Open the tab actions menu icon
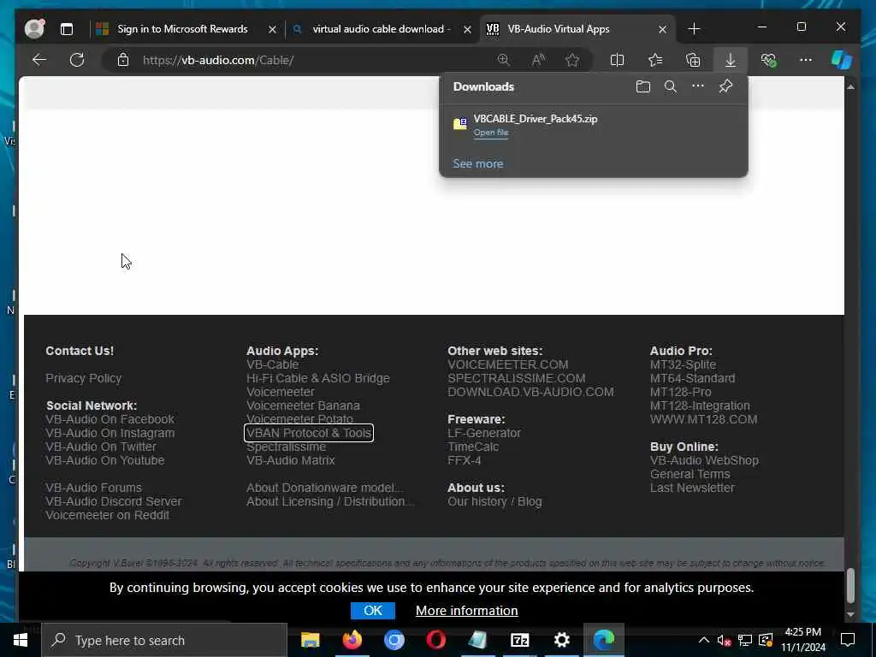Screen dimensions: 876x657 coord(67,29)
